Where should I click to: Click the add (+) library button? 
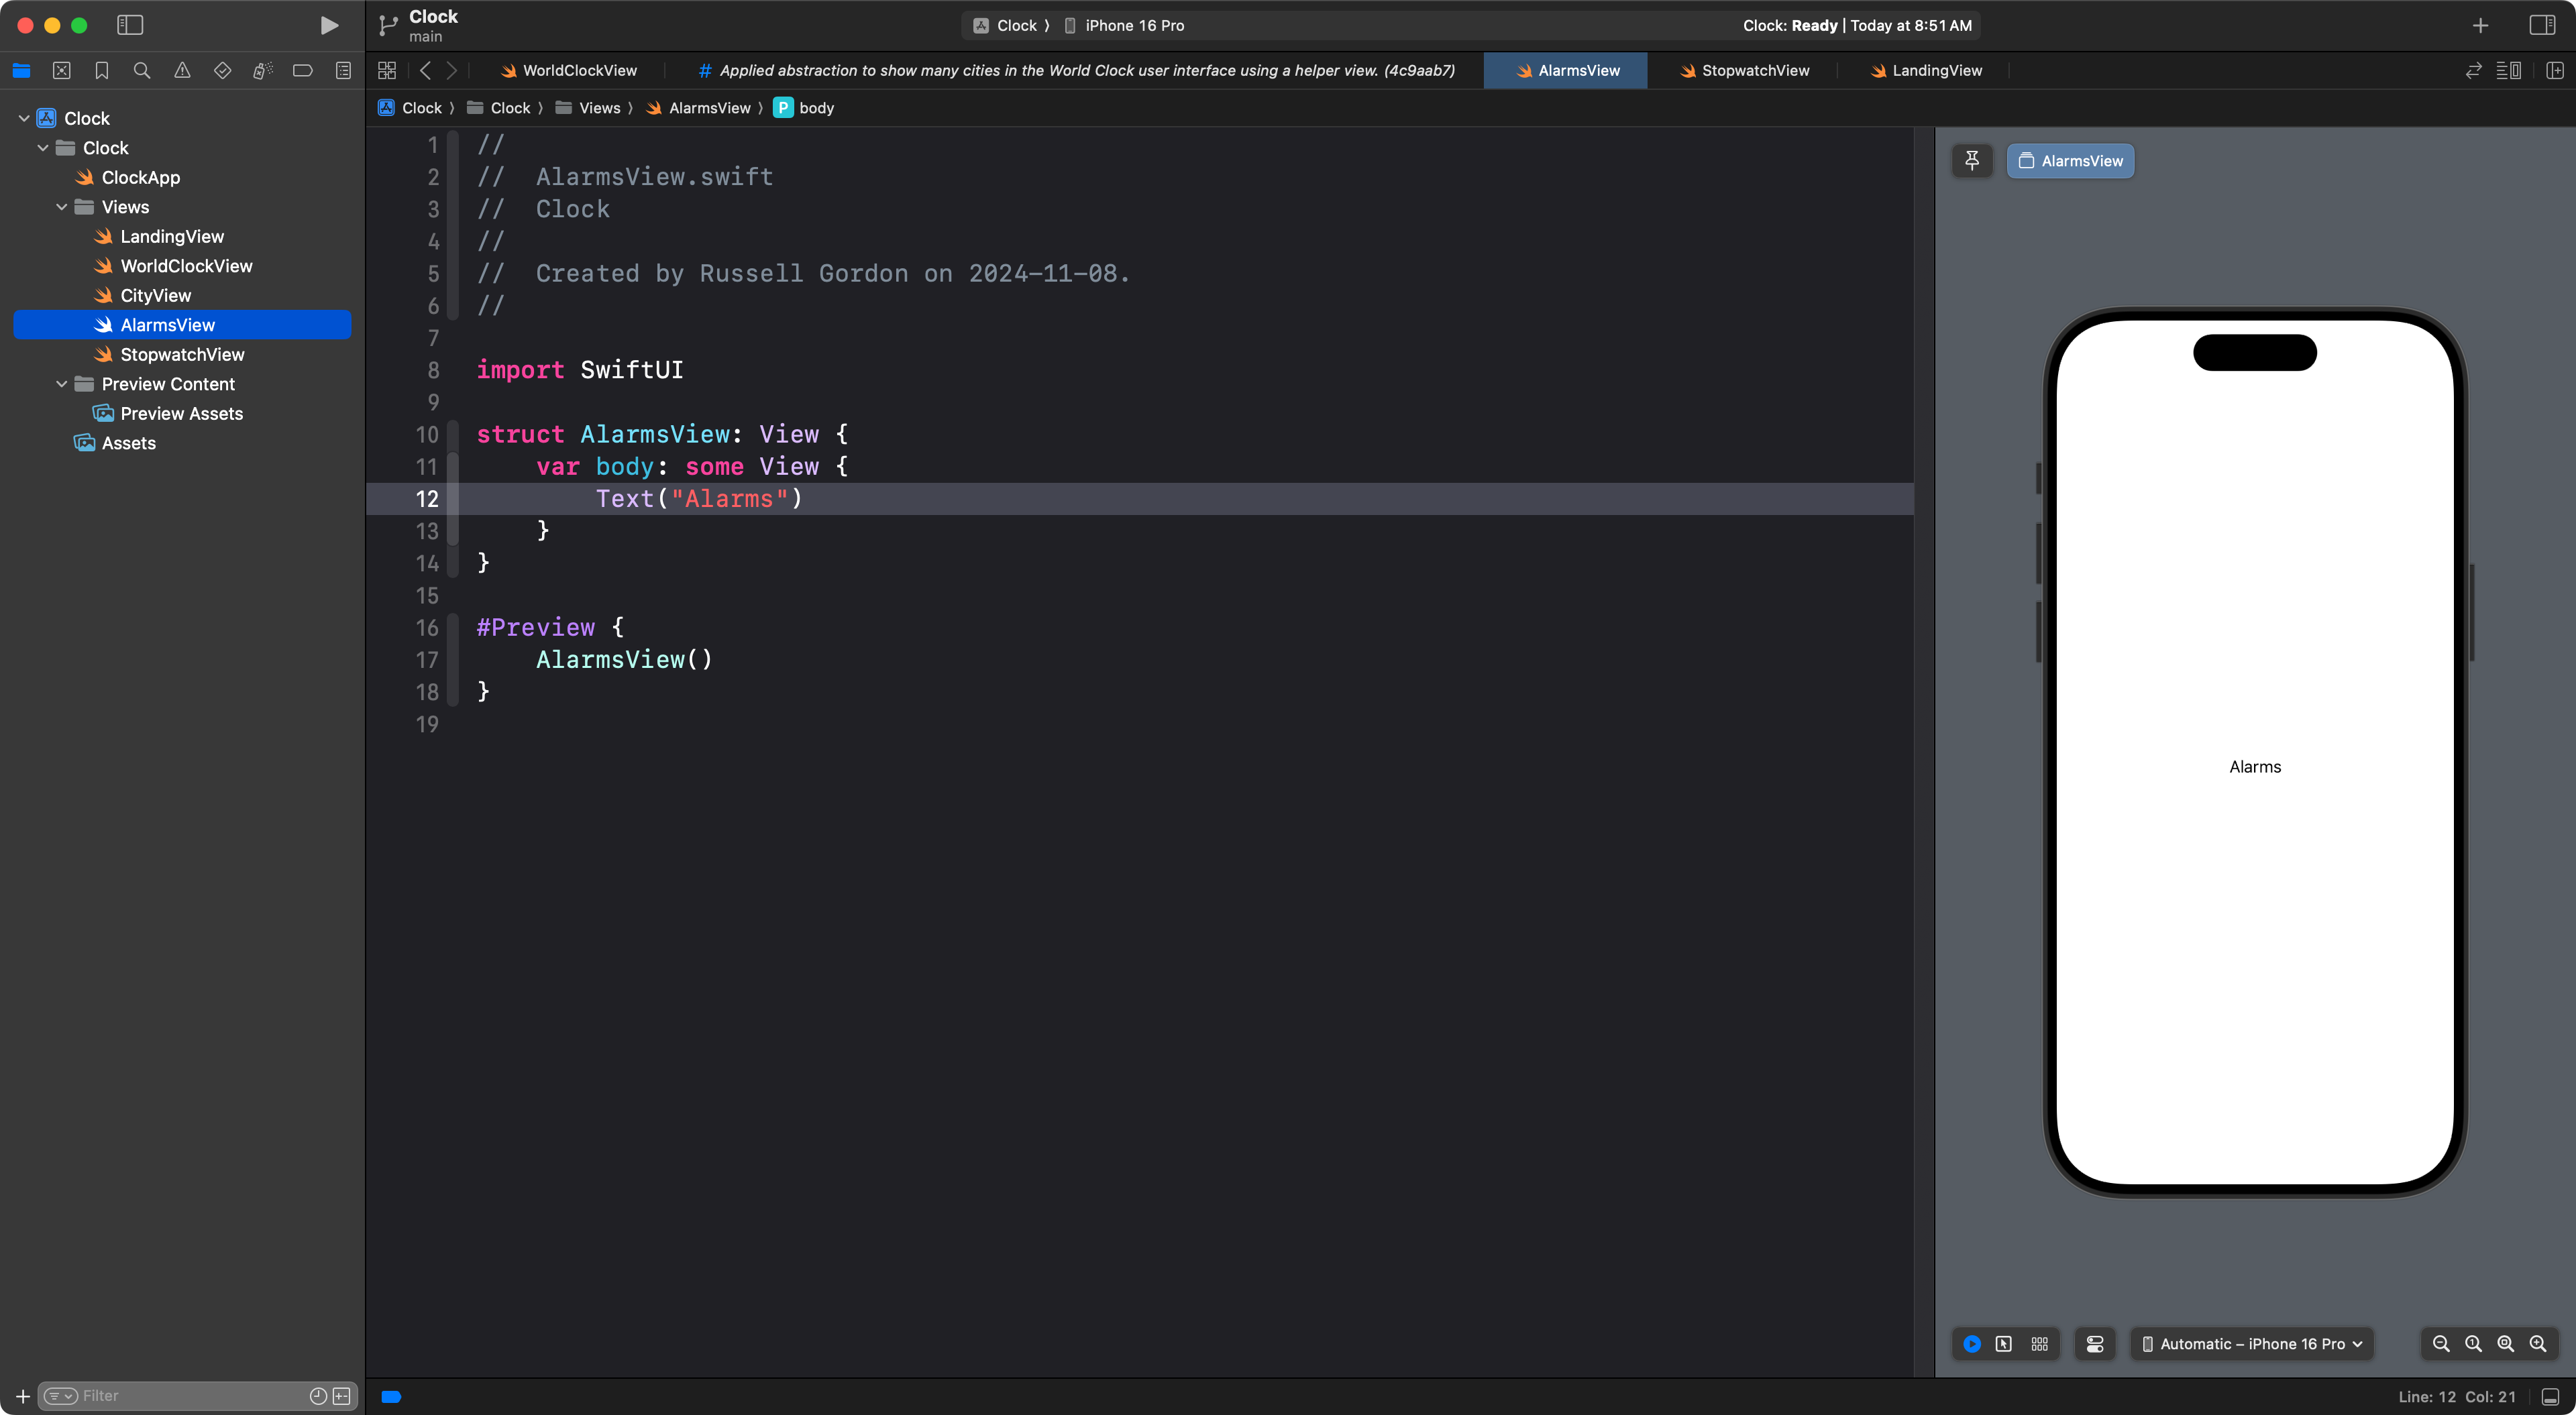point(2480,25)
